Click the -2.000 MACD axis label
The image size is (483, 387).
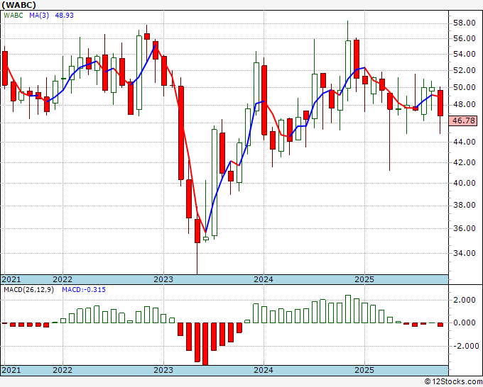tap(465, 346)
